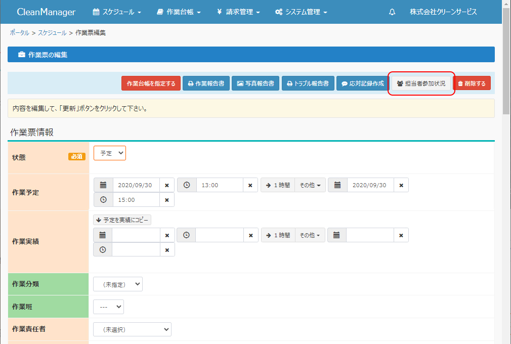Clear the 13:00 planned start time

point(250,185)
